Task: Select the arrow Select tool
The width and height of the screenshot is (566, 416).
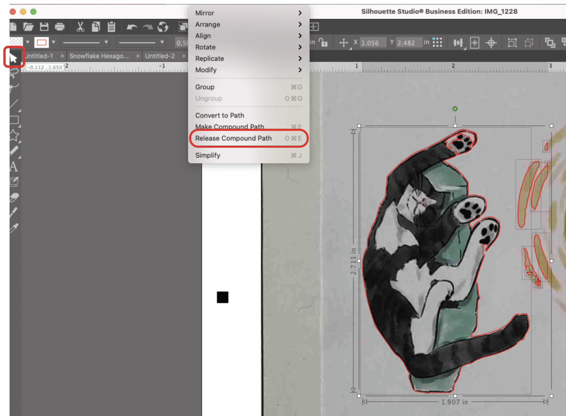Action: [13, 57]
